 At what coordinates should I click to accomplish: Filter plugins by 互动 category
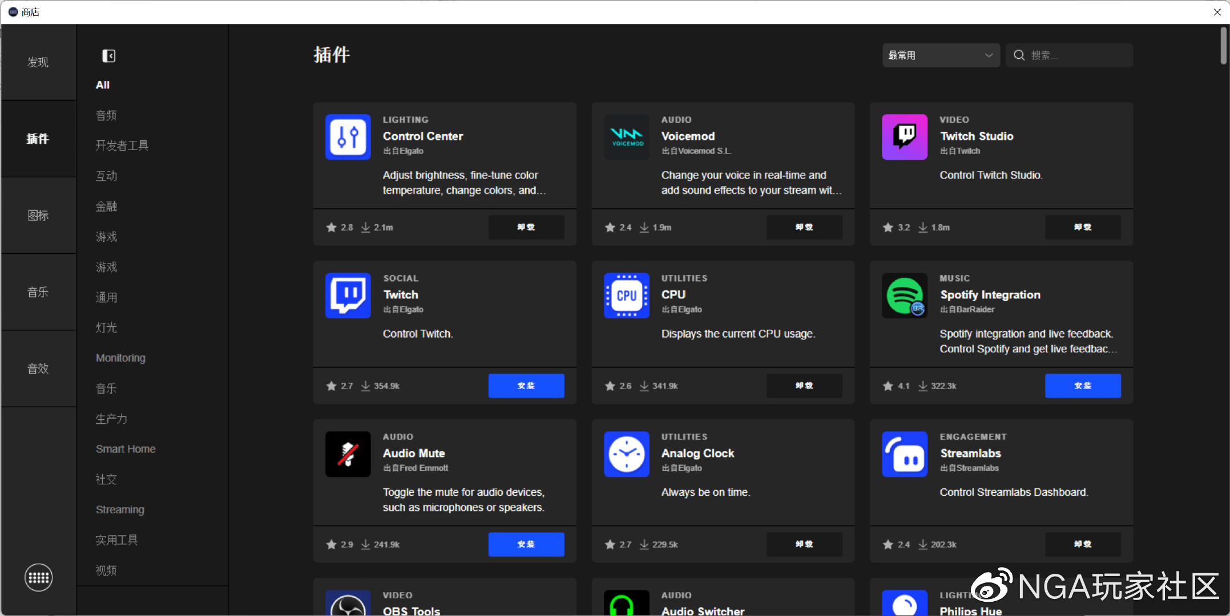(106, 176)
